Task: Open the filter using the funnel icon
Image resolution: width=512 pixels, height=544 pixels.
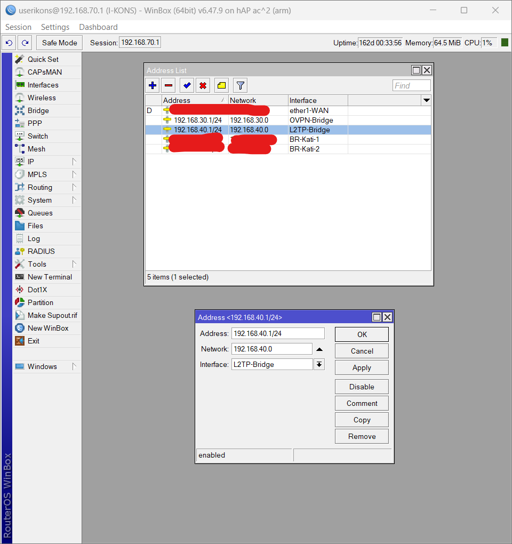Action: [239, 85]
